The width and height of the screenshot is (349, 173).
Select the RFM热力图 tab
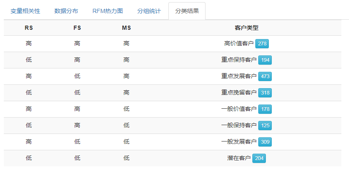[108, 11]
